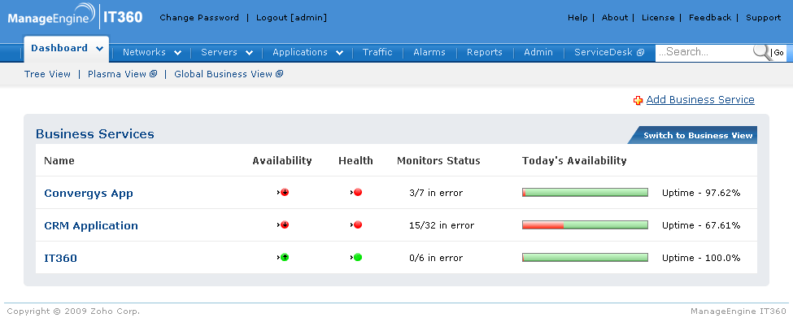This screenshot has height=318, width=793.
Task: Click CRM Application availability down icon
Action: click(284, 225)
